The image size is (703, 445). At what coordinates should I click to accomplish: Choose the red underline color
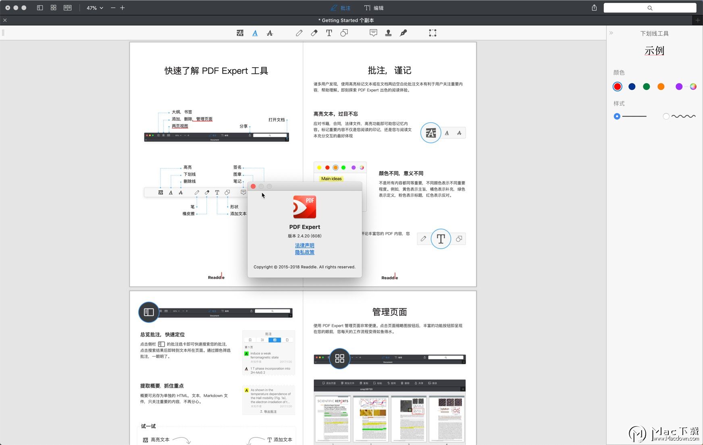pos(617,87)
